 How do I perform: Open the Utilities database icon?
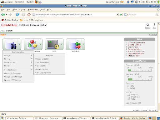pos(74,44)
